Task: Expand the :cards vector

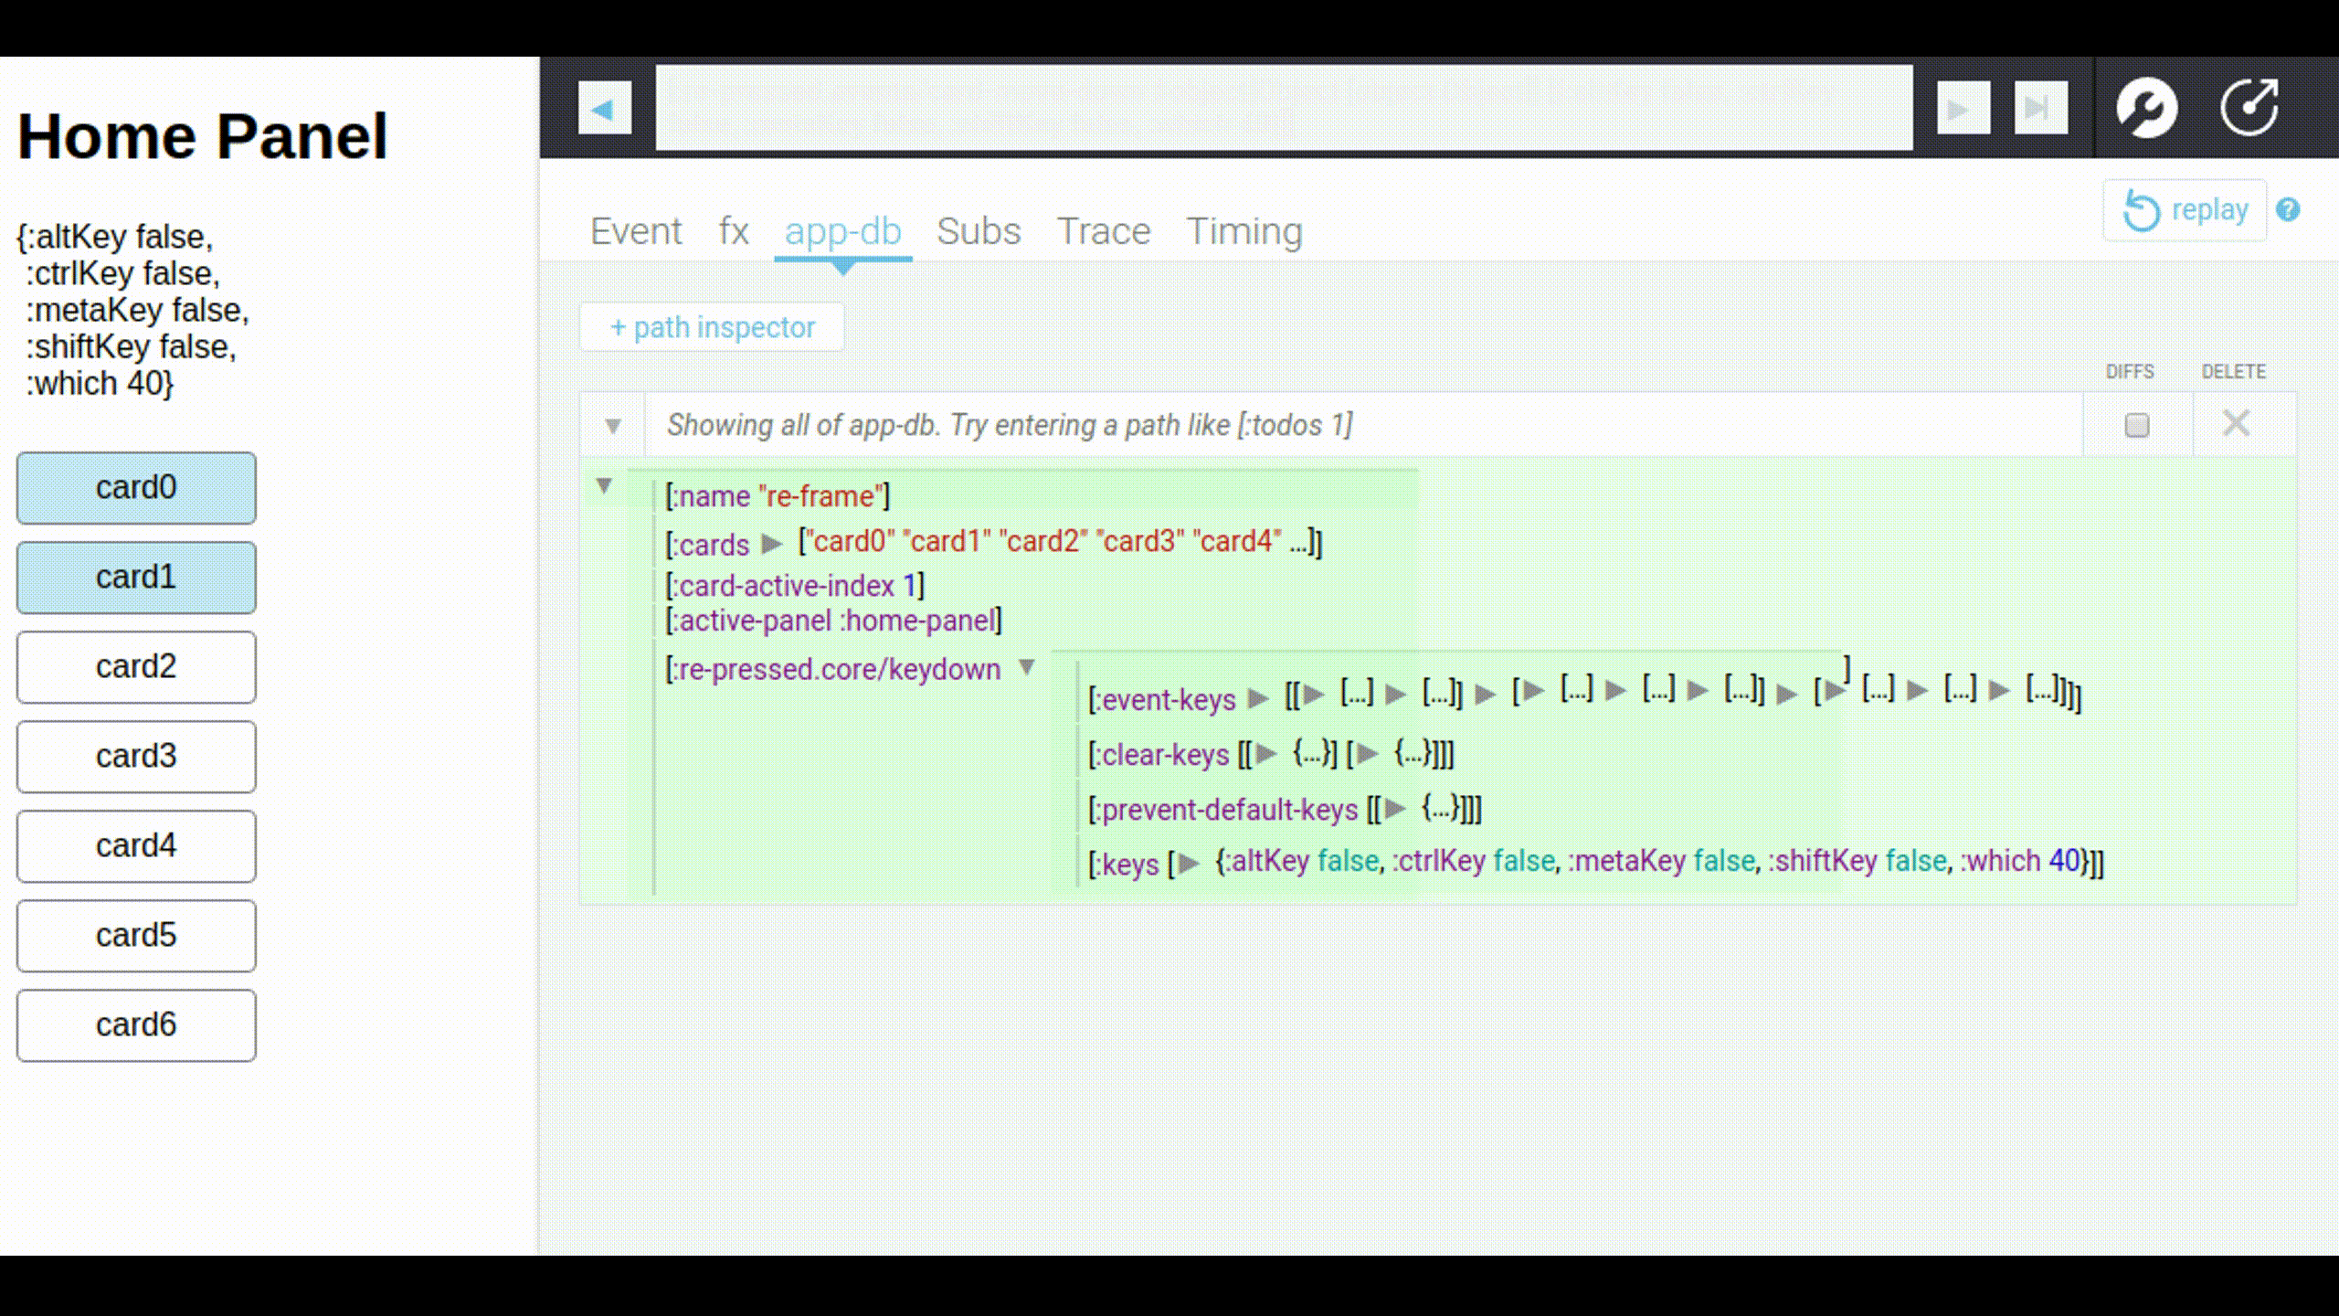Action: pyautogui.click(x=772, y=544)
